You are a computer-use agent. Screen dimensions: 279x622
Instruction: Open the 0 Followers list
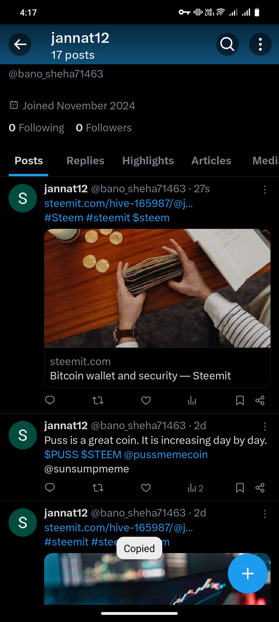[x=104, y=128]
